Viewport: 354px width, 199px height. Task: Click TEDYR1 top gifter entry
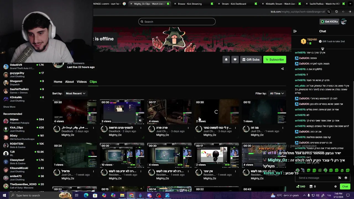(308, 41)
